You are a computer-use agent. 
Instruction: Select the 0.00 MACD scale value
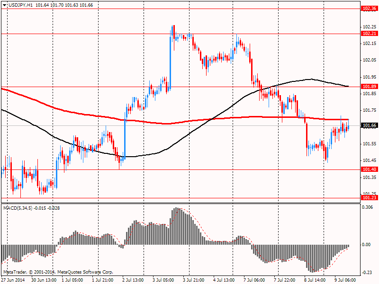tap(366, 245)
